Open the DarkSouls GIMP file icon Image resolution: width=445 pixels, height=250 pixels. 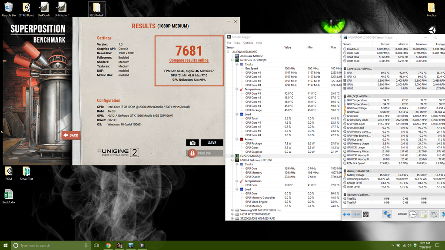click(44, 9)
